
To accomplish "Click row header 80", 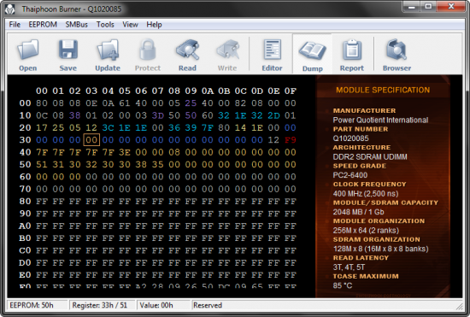I will coord(25,202).
